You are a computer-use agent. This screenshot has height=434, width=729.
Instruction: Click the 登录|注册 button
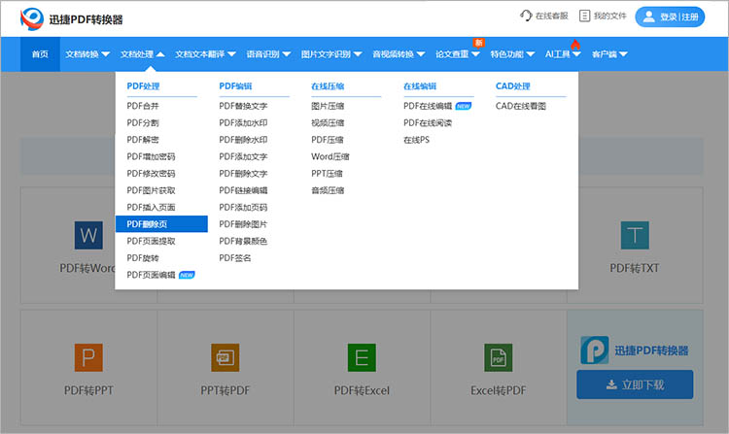pos(670,17)
